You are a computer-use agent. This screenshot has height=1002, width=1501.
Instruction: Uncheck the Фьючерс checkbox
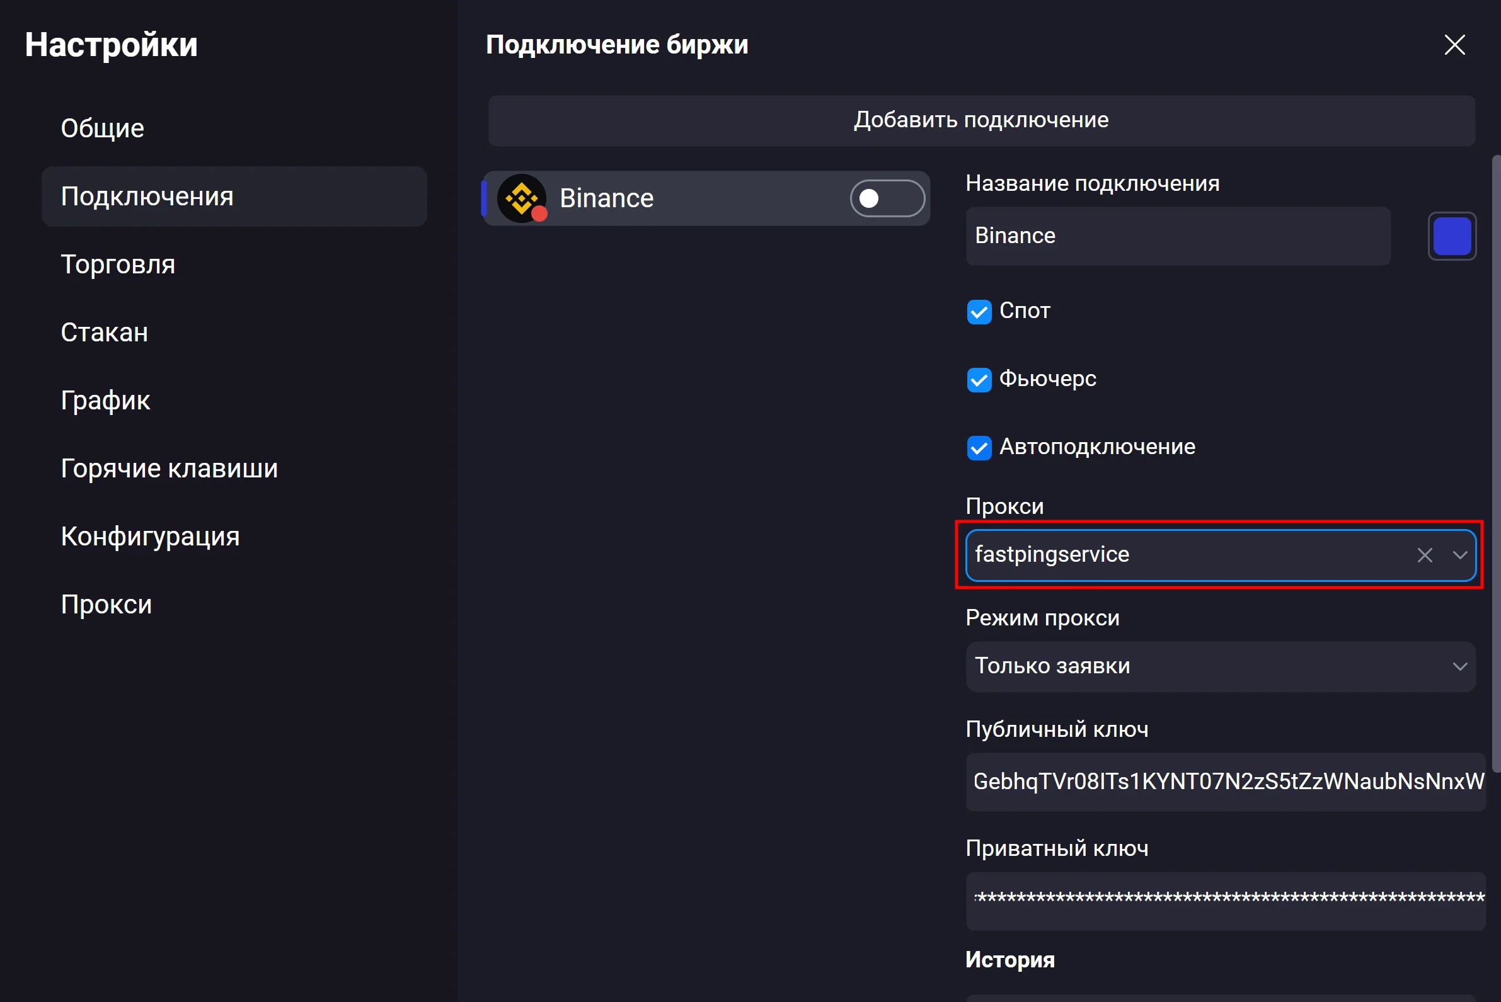click(x=979, y=380)
